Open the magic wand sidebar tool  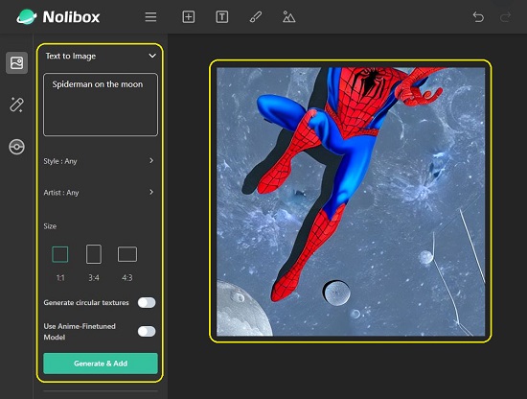point(16,105)
